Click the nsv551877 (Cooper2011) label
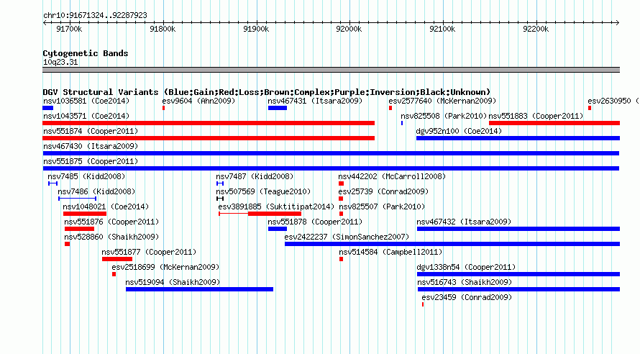Viewport: 640px width, 354px height. (x=149, y=252)
